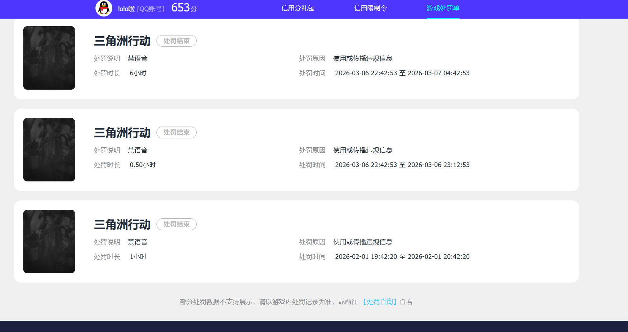The height and width of the screenshot is (332, 628).
Task: Click 使用或传播违规信息 reason on the 0.50小时 card
Action: [363, 150]
